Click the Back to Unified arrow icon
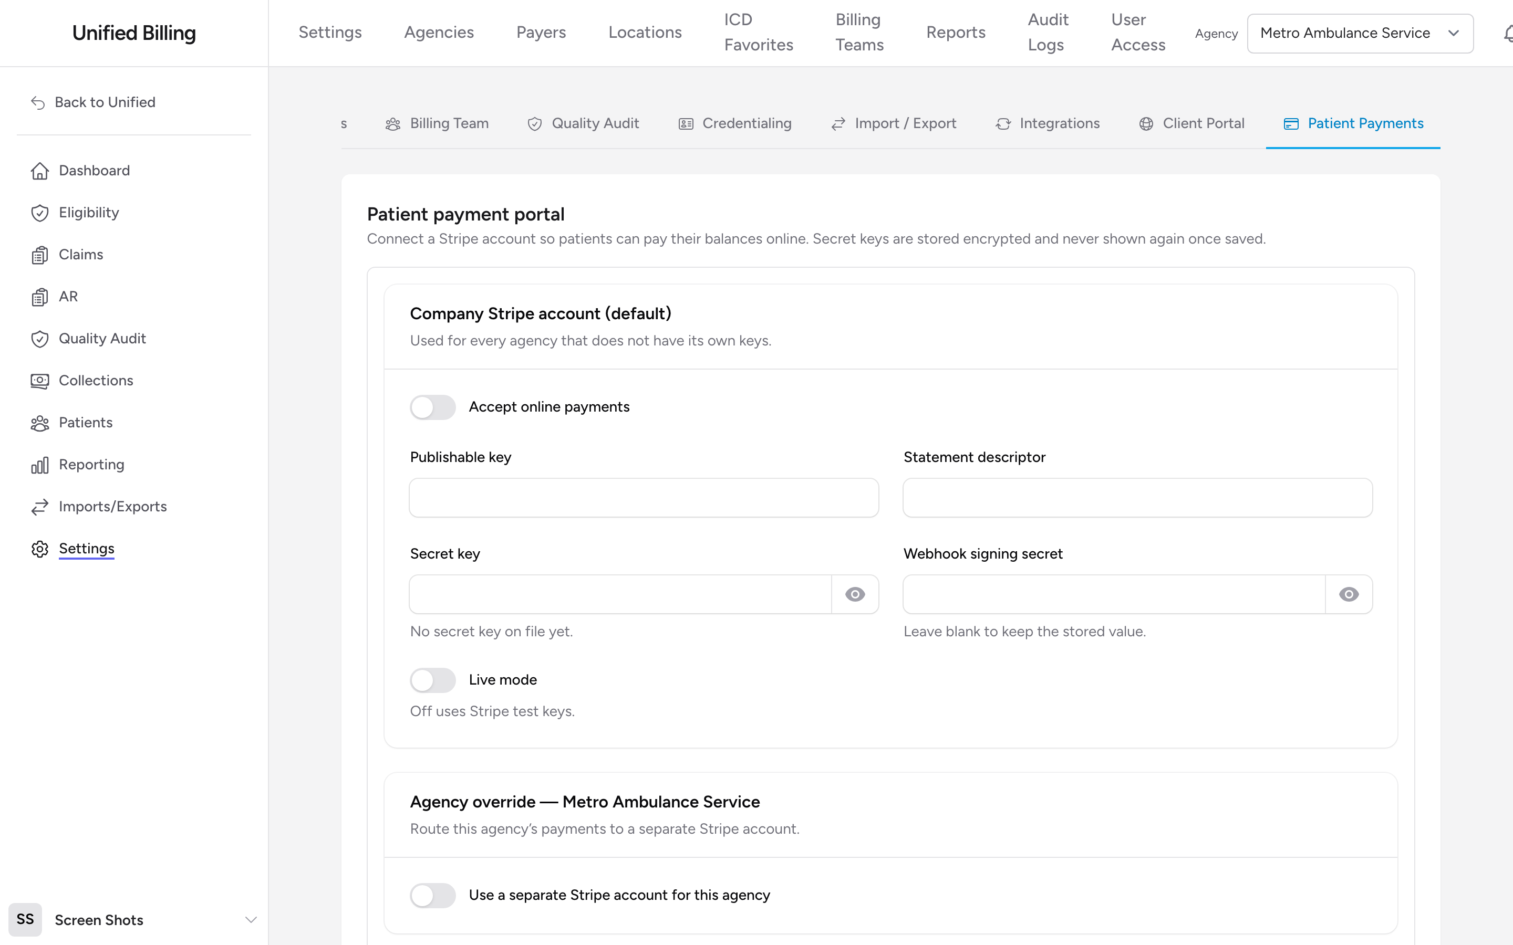1513x945 pixels. [37, 102]
